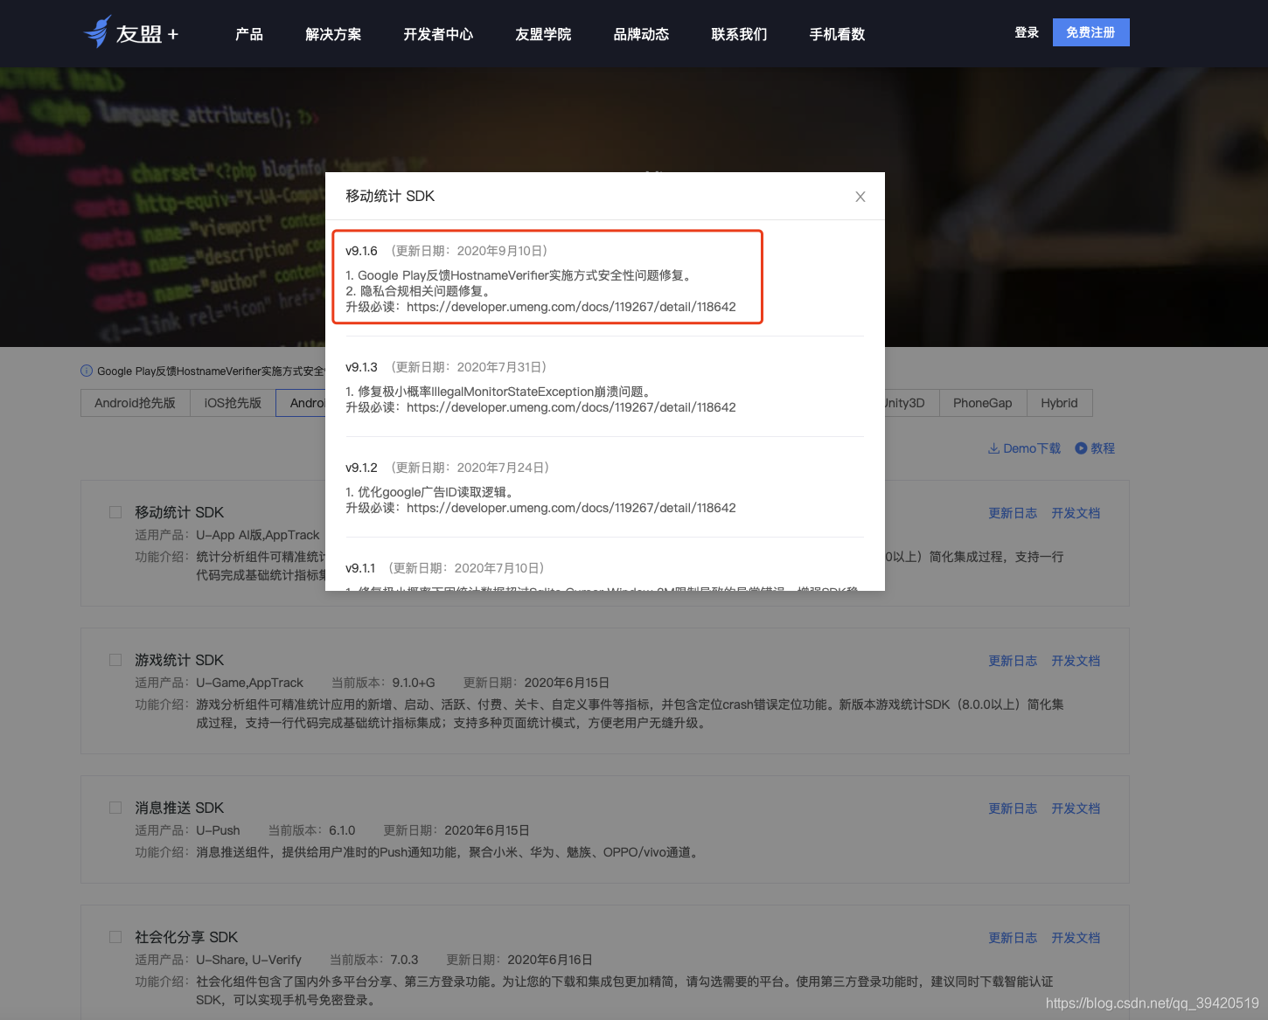Open 更新日志 for 游戏统计 SDK
The image size is (1268, 1020).
[x=1013, y=661]
